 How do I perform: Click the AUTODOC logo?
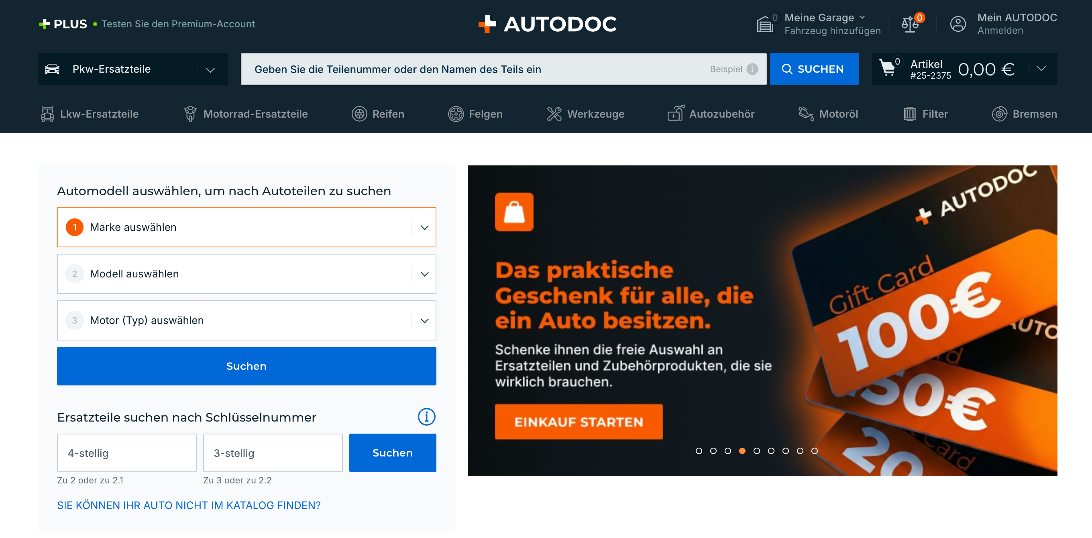pos(547,24)
